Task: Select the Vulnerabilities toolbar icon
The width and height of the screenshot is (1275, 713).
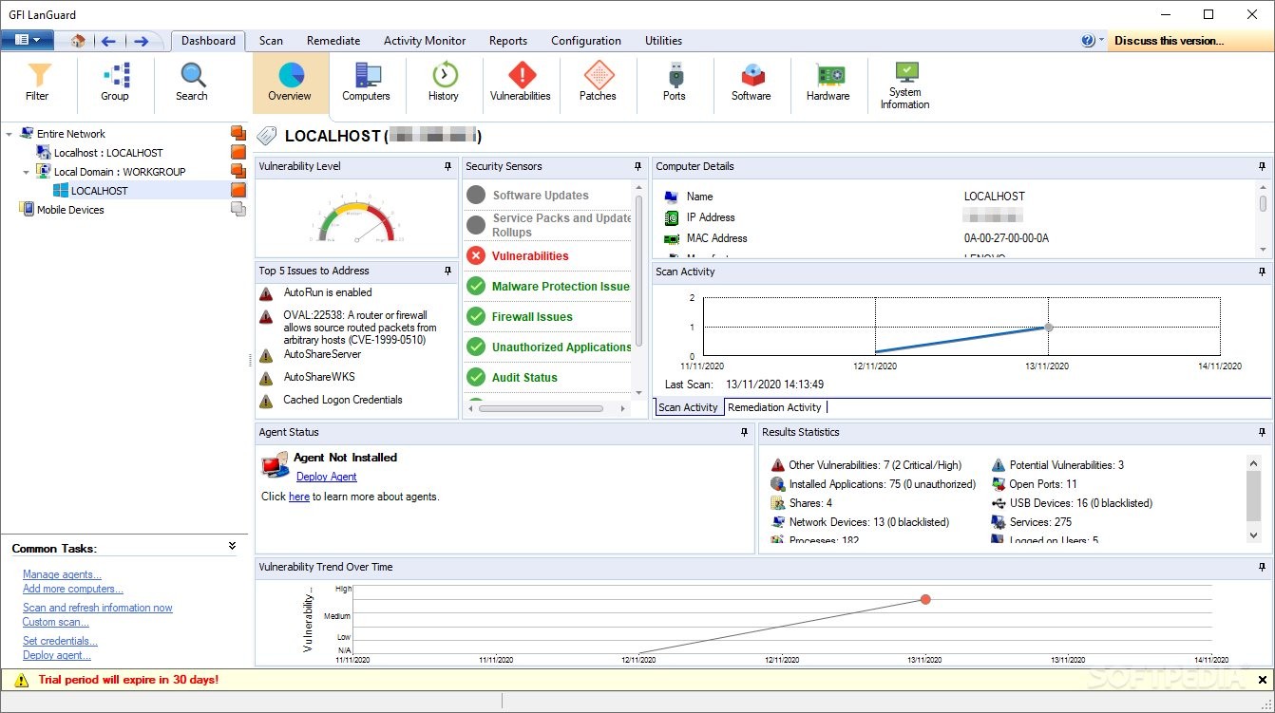Action: coord(521,84)
